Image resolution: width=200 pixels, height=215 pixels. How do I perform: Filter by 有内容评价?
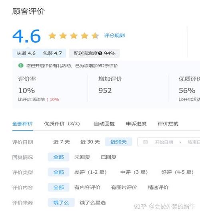click(87, 187)
